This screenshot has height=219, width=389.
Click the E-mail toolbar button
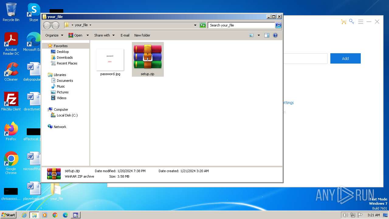pos(125,35)
